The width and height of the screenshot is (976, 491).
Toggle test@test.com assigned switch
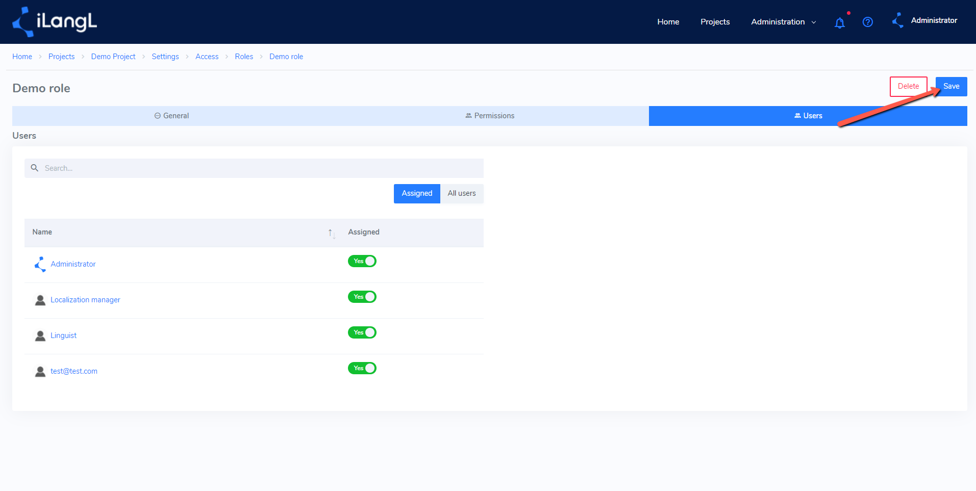point(362,368)
